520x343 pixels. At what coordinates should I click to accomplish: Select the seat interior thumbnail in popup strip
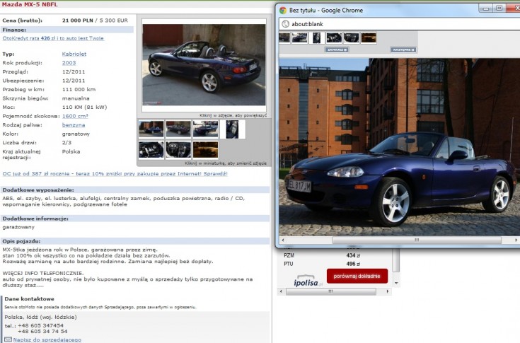click(317, 37)
